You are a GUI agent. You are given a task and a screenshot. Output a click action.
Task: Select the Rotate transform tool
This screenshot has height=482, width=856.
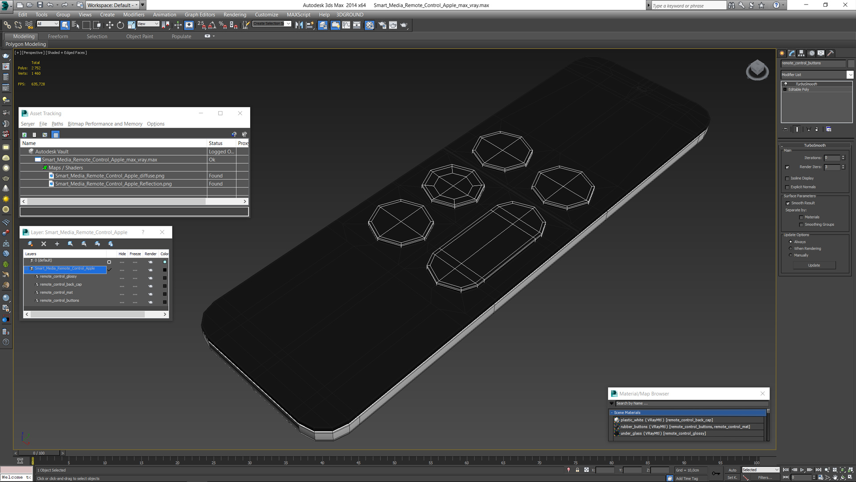tap(120, 25)
